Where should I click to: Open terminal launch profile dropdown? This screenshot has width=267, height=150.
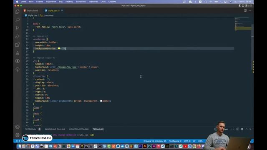click(x=234, y=129)
